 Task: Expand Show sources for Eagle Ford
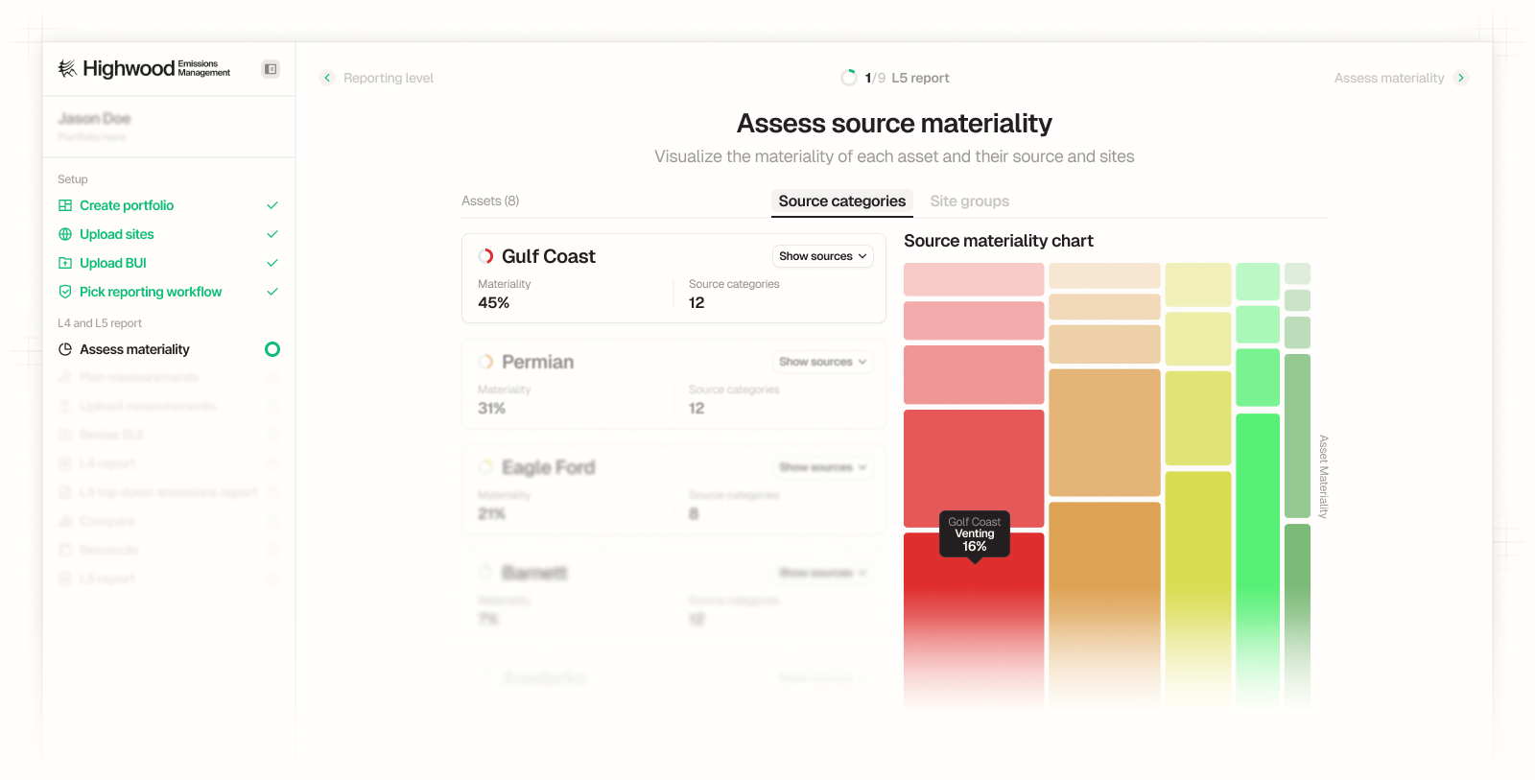[823, 467]
